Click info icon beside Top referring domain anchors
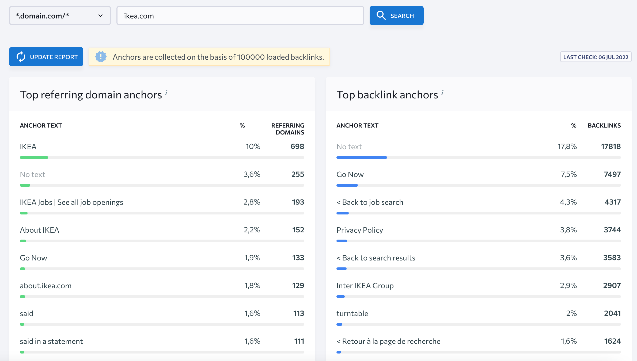637x361 pixels. point(166,93)
